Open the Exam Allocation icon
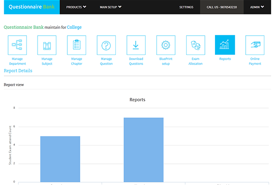This screenshot has width=276, height=185. [196, 45]
